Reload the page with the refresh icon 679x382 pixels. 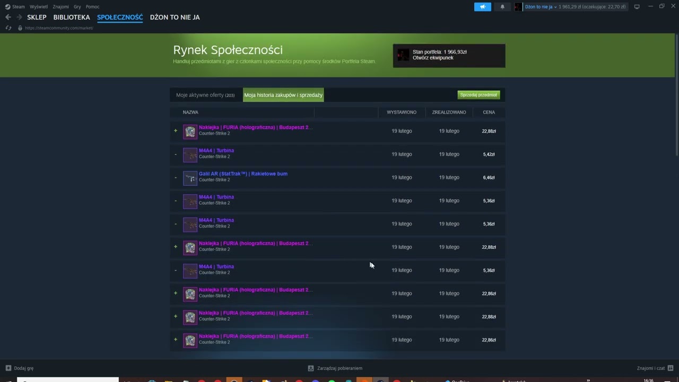coord(8,28)
